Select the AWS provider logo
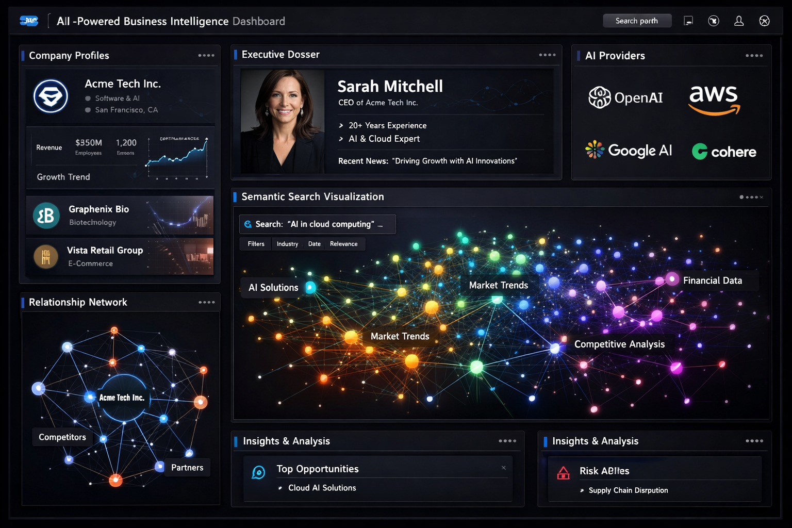This screenshot has width=792, height=528. tap(715, 100)
